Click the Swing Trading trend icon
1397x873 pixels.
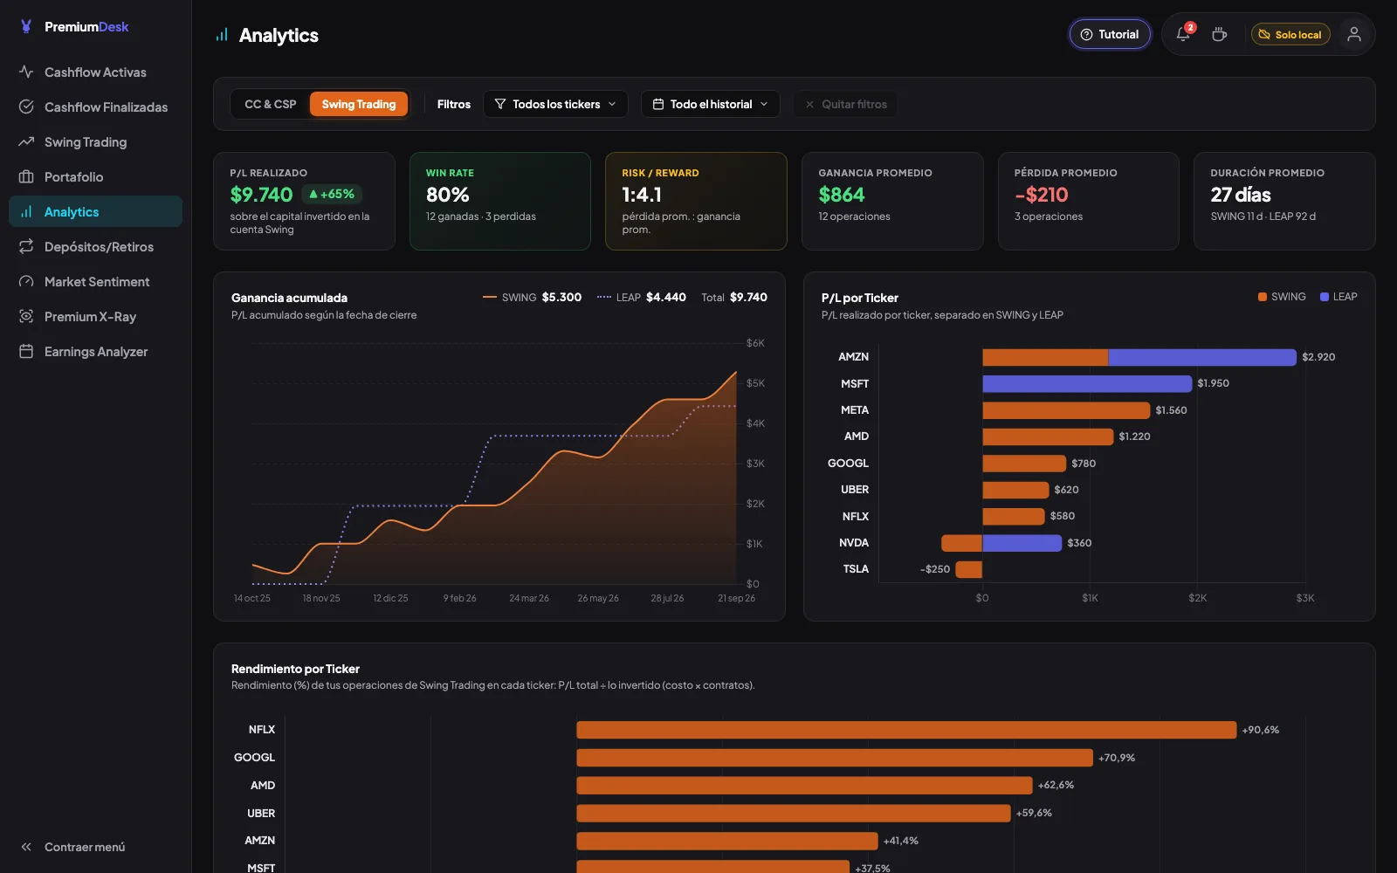tap(26, 141)
